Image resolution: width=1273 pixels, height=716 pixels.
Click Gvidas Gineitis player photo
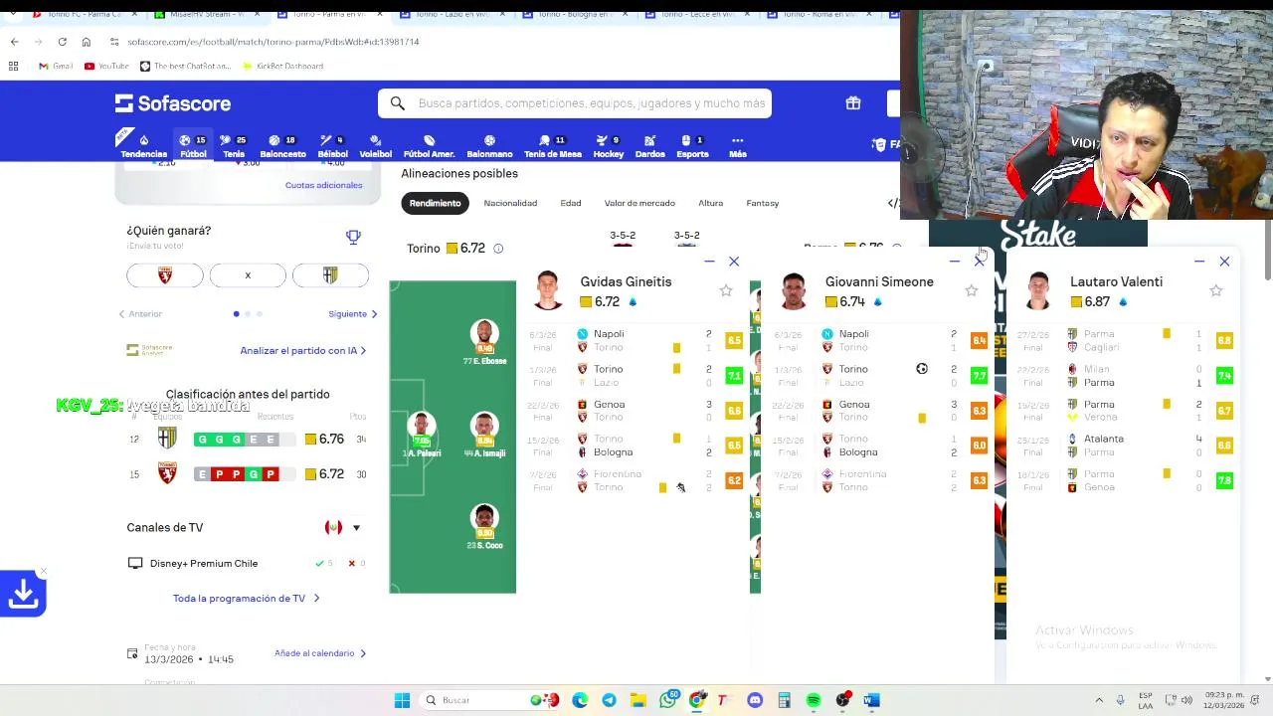pyautogui.click(x=548, y=290)
